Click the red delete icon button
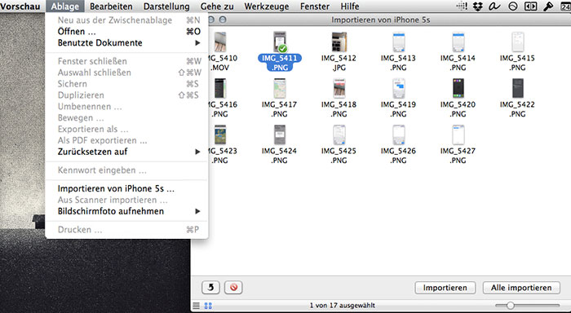 [233, 288]
